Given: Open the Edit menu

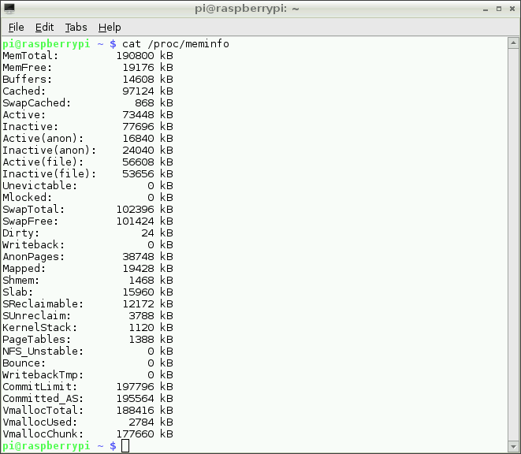Looking at the screenshot, I should click(x=44, y=27).
